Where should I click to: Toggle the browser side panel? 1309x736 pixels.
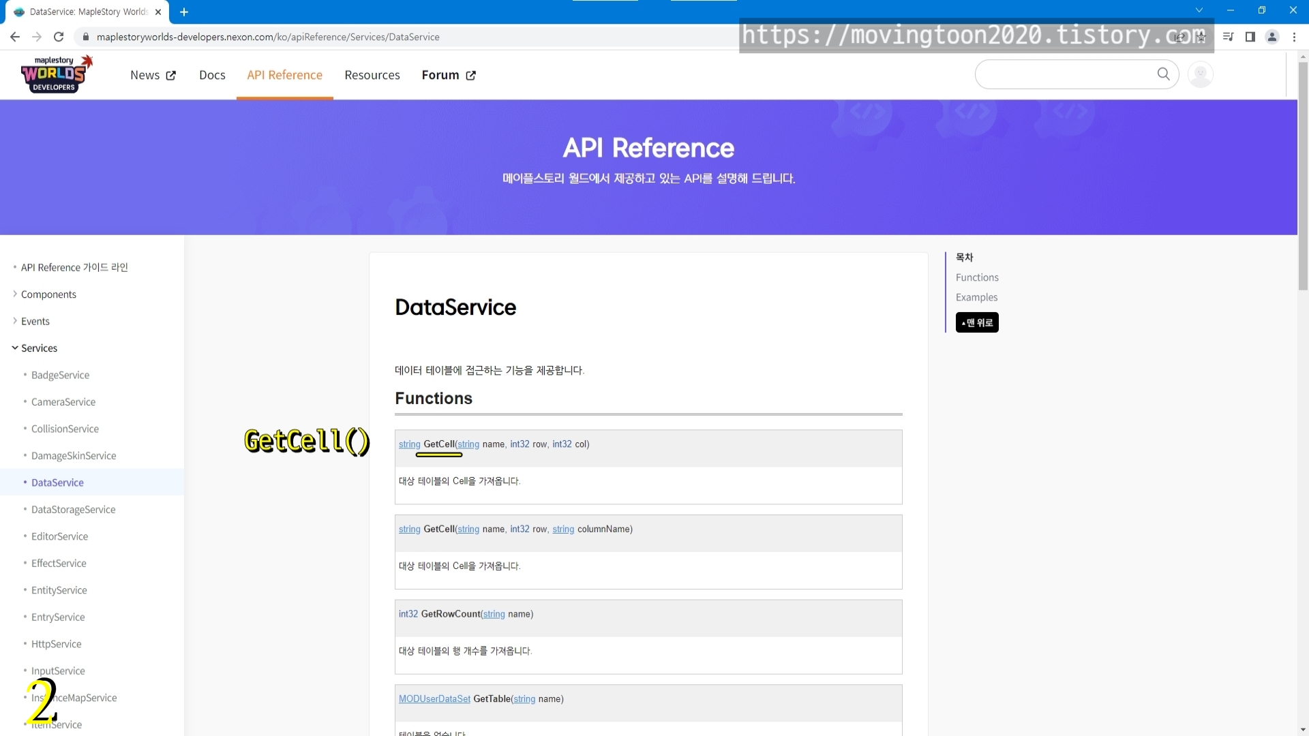[x=1250, y=37]
